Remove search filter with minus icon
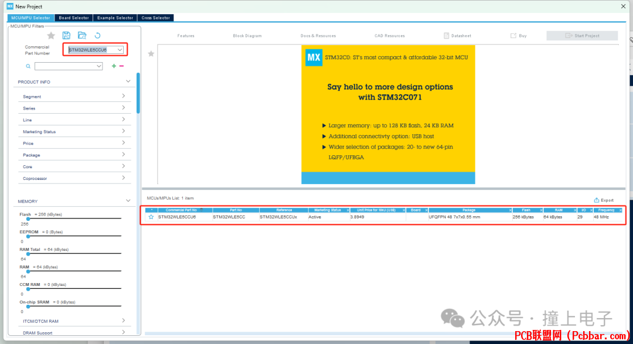This screenshot has height=344, width=633. click(x=121, y=66)
